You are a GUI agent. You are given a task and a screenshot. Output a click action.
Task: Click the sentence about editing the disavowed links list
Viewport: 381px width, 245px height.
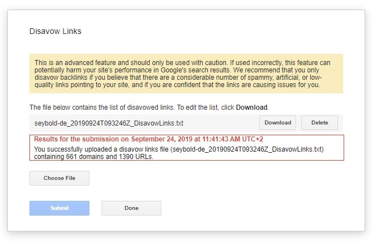[x=149, y=108]
